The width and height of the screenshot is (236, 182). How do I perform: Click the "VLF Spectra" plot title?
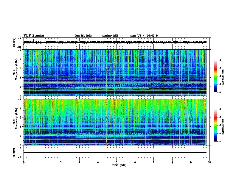(x=34, y=36)
